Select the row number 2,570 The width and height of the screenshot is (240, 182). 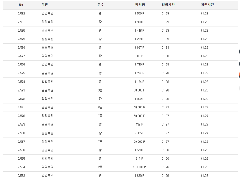21,116
